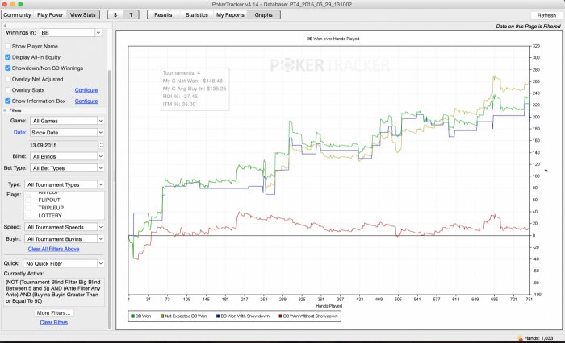This screenshot has width=565, height=343.
Task: Open the Date dropdown showing Since Date
Action: (x=67, y=132)
